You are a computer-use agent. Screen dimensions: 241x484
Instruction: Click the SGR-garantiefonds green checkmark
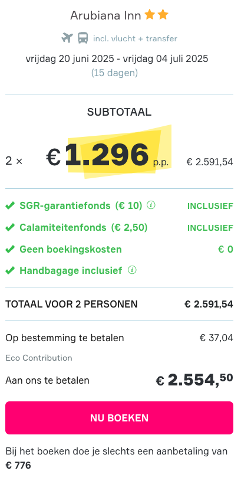(x=10, y=205)
